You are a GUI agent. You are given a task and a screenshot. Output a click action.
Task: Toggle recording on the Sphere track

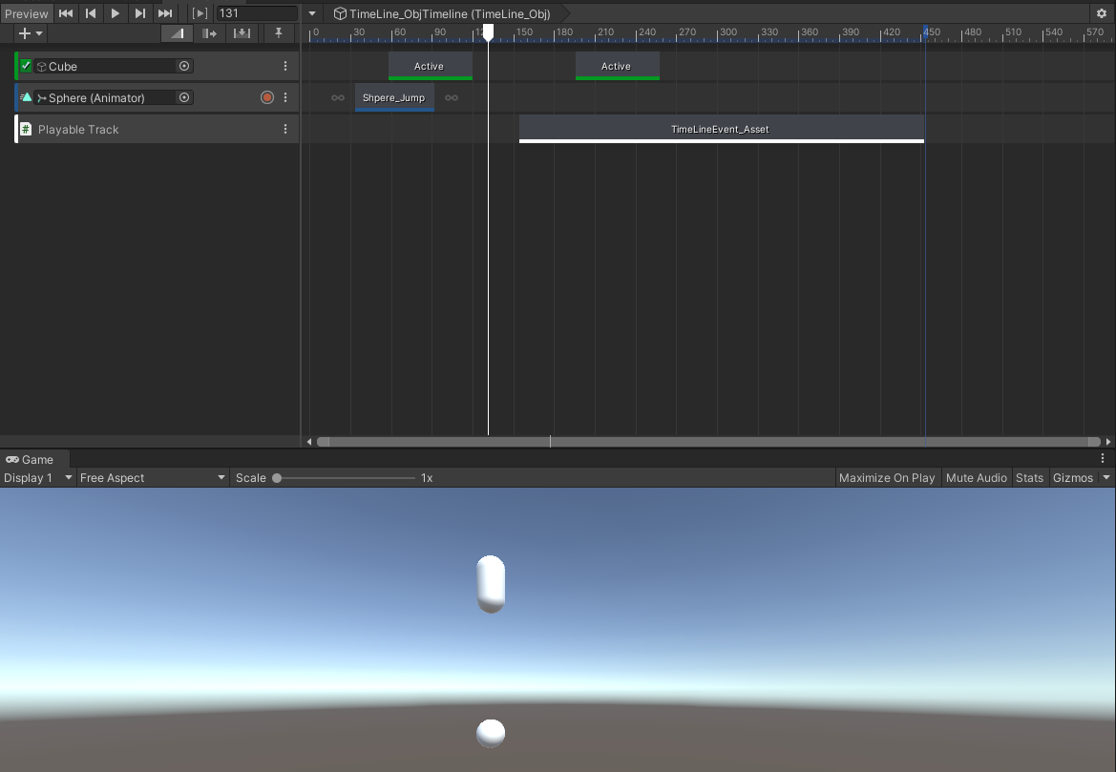(267, 97)
